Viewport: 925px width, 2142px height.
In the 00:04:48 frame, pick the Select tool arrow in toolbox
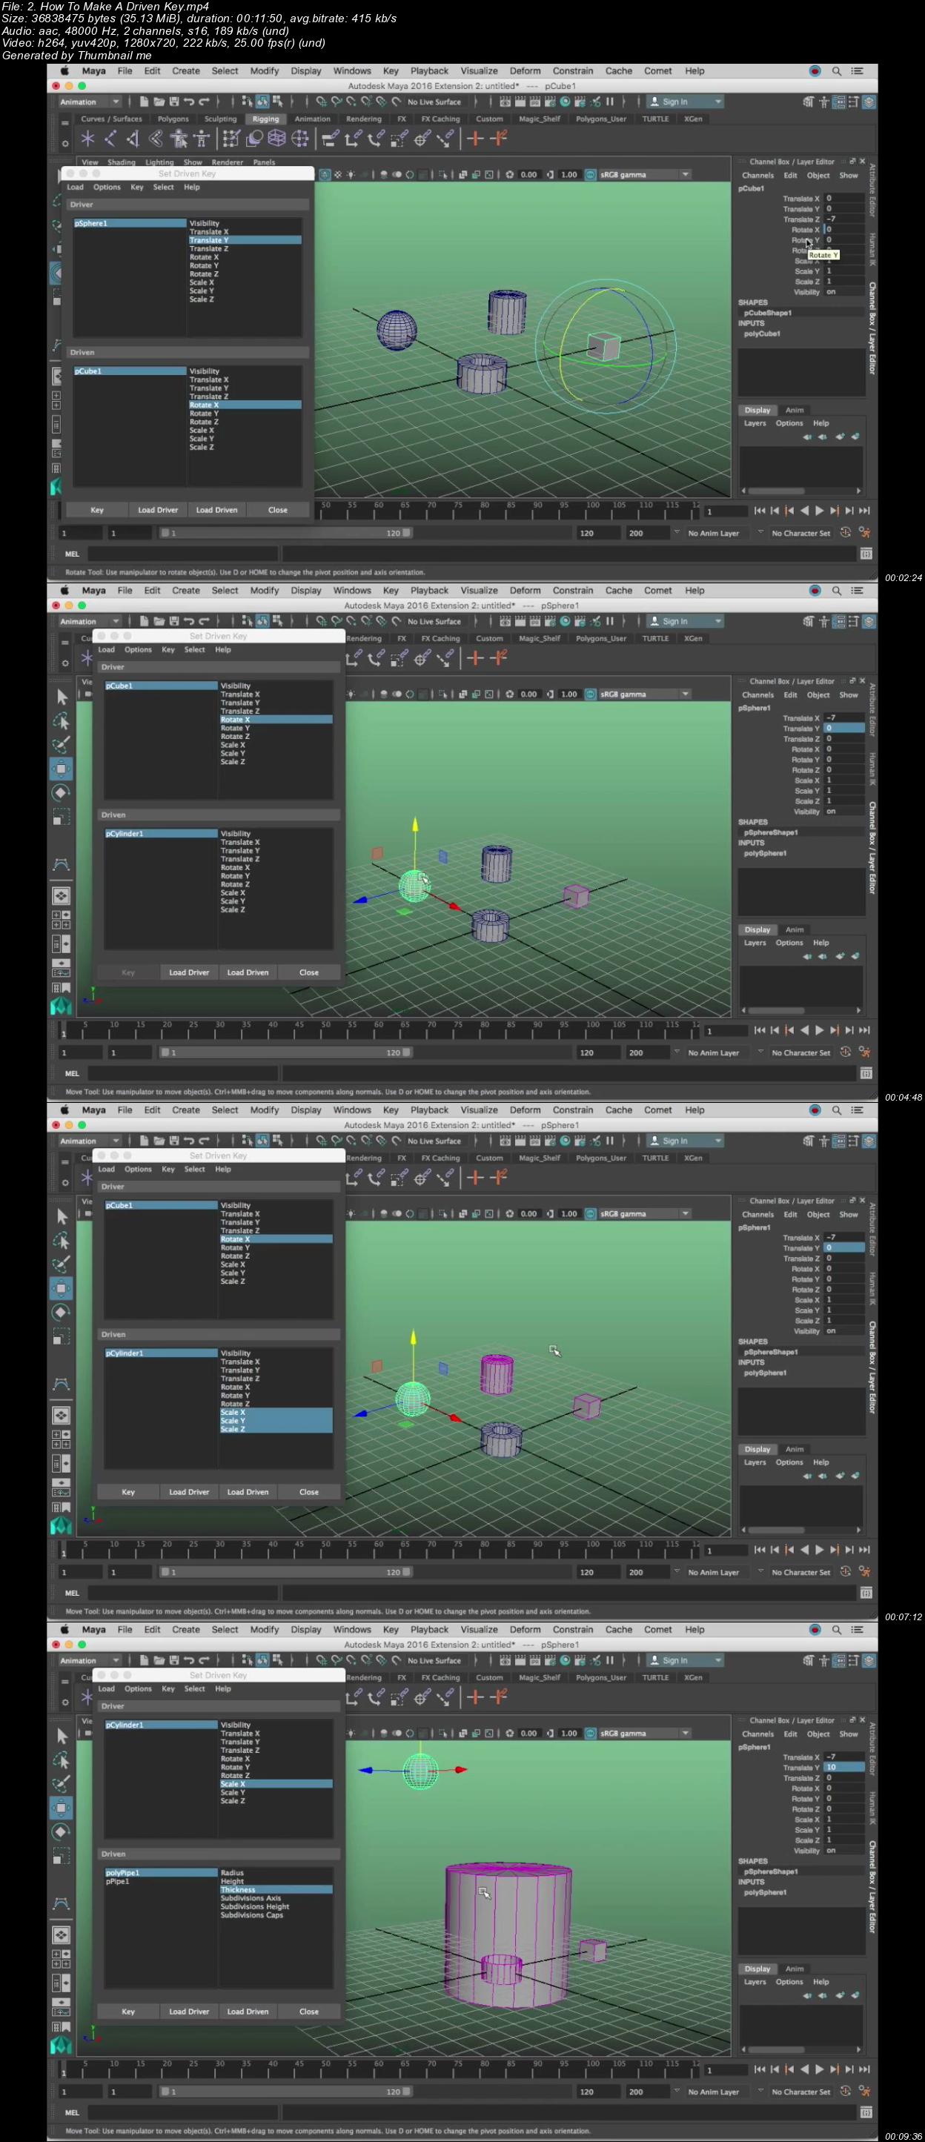(62, 697)
